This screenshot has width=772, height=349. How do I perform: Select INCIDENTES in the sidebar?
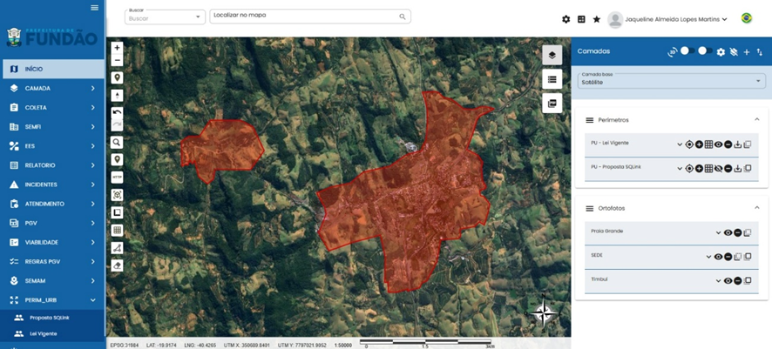[x=52, y=185]
